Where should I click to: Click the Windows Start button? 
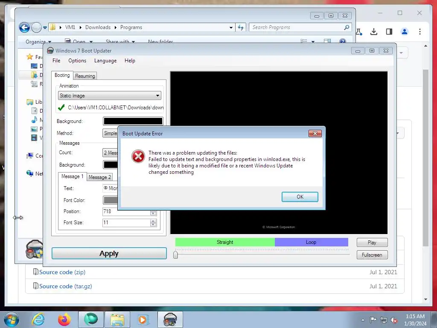(x=12, y=319)
